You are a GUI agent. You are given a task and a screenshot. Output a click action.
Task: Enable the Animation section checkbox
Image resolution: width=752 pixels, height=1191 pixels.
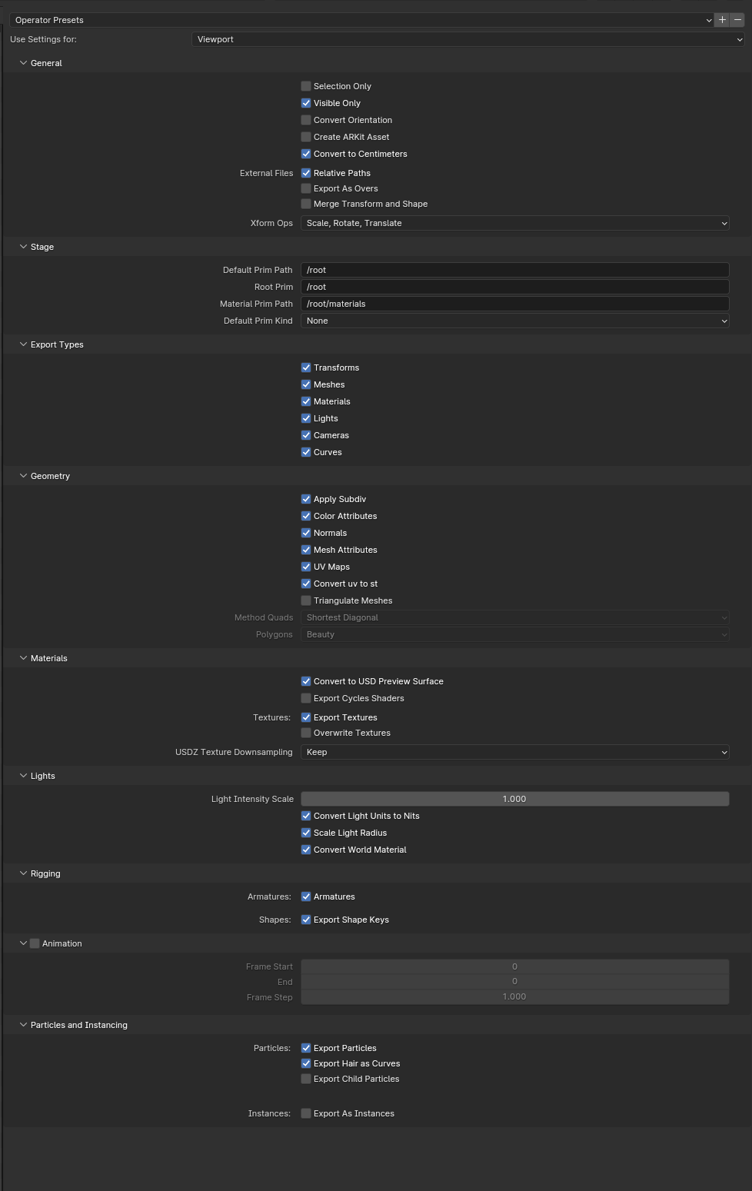coord(35,943)
